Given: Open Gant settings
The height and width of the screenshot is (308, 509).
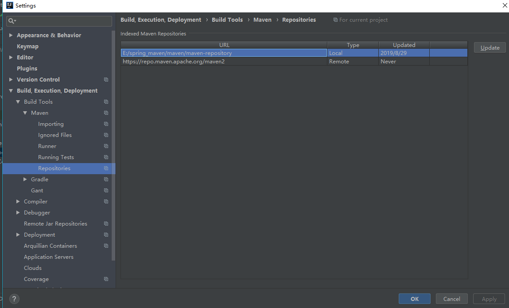Looking at the screenshot, I should coord(37,191).
